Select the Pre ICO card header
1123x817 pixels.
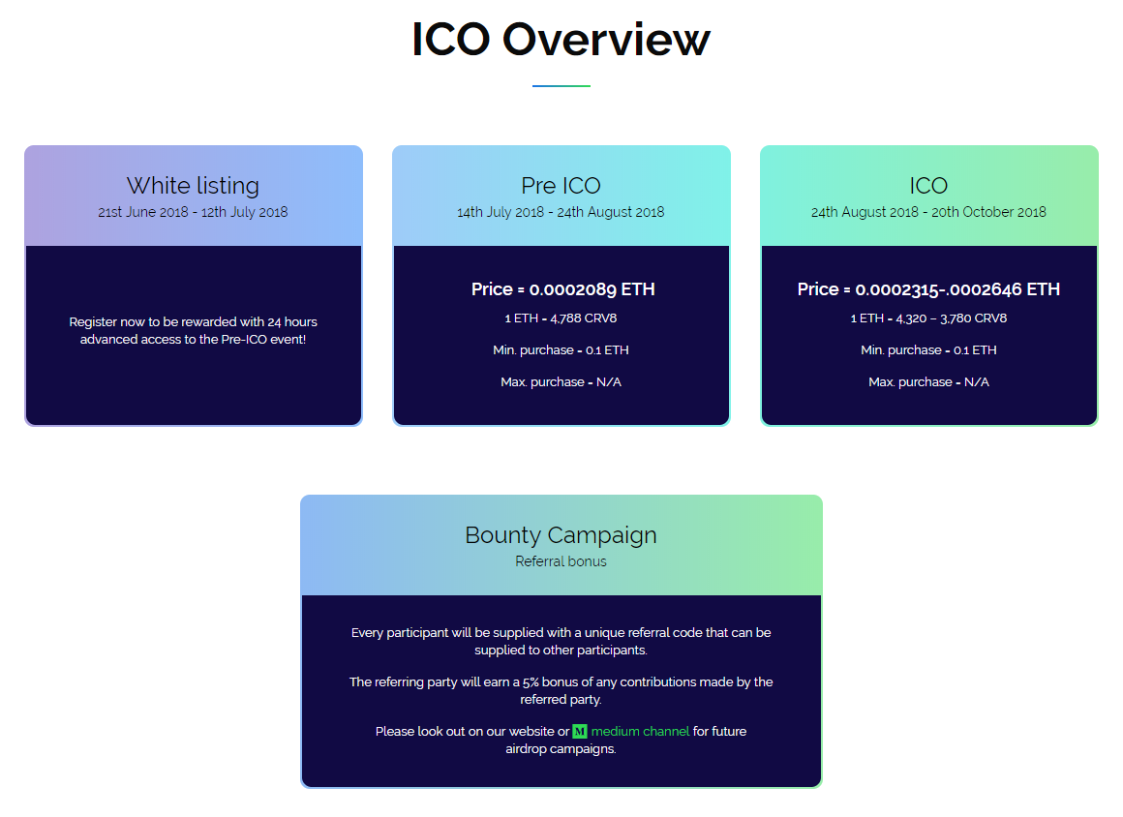[x=561, y=196]
